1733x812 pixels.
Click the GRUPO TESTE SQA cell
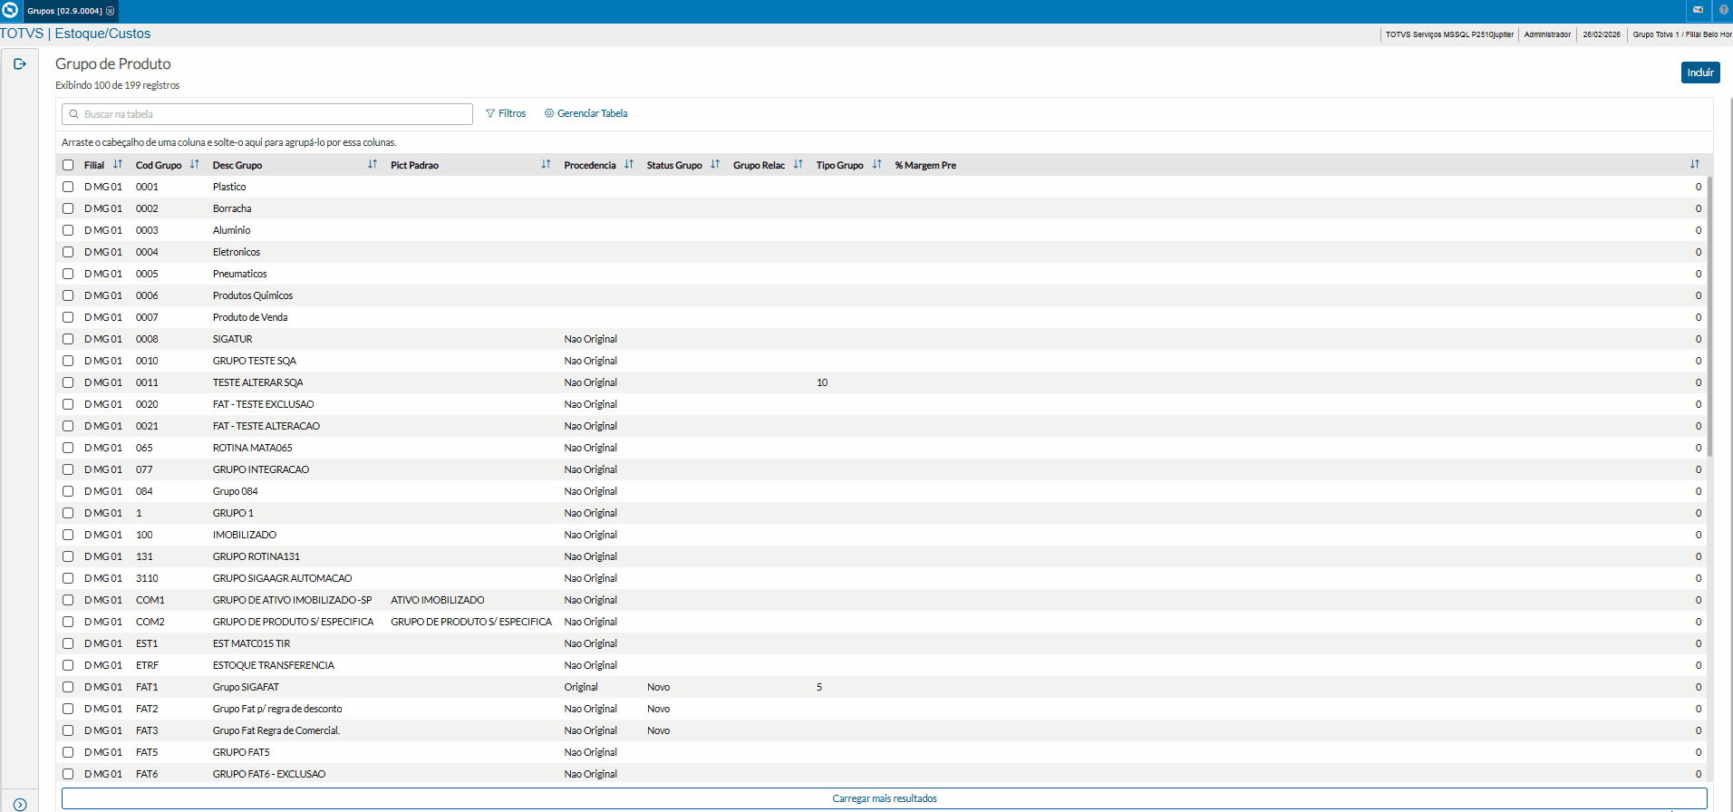click(255, 361)
